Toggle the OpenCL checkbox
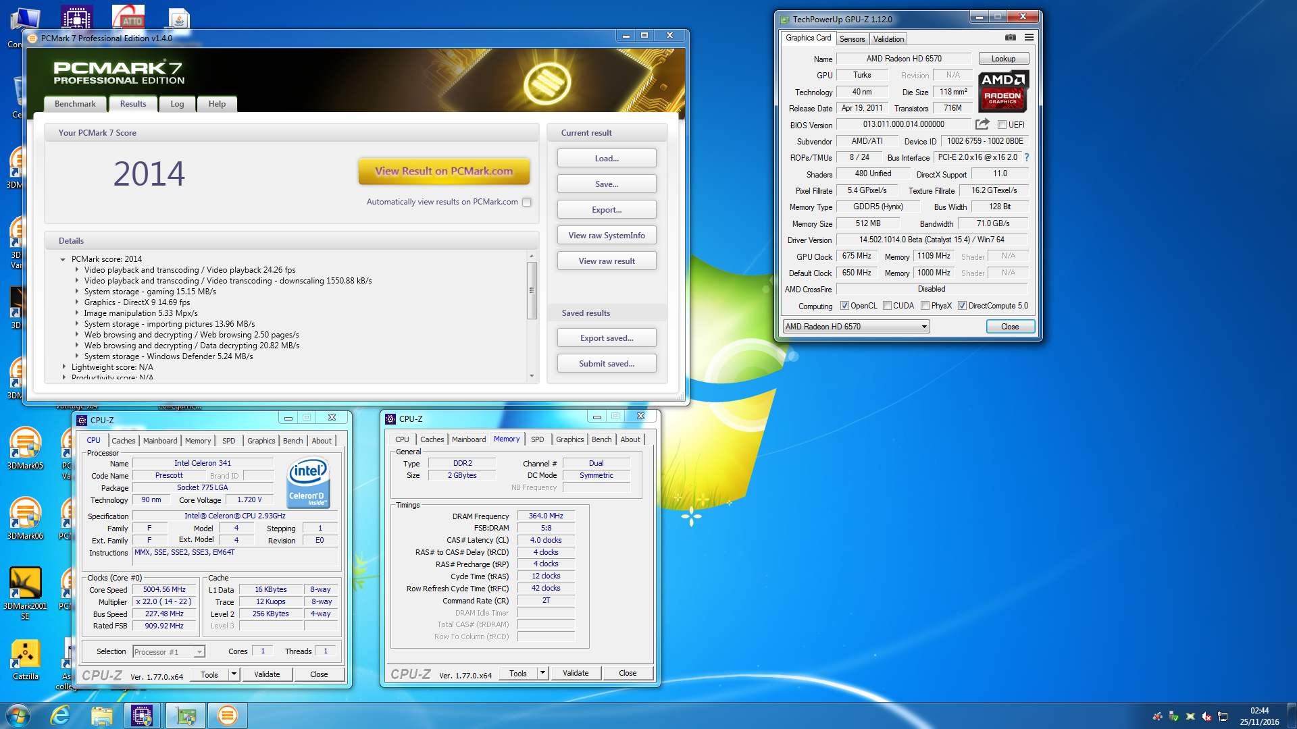 coord(844,306)
